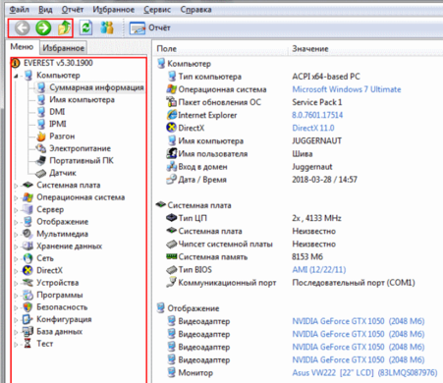Image resolution: width=443 pixels, height=383 pixels.
Task: Click the Отчёт toolbar button
Action: coord(150,28)
